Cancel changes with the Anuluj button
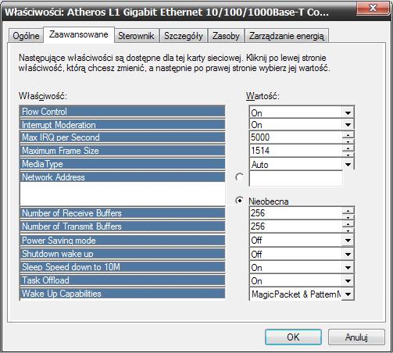Viewport: 393px width, 353px height. pos(356,337)
